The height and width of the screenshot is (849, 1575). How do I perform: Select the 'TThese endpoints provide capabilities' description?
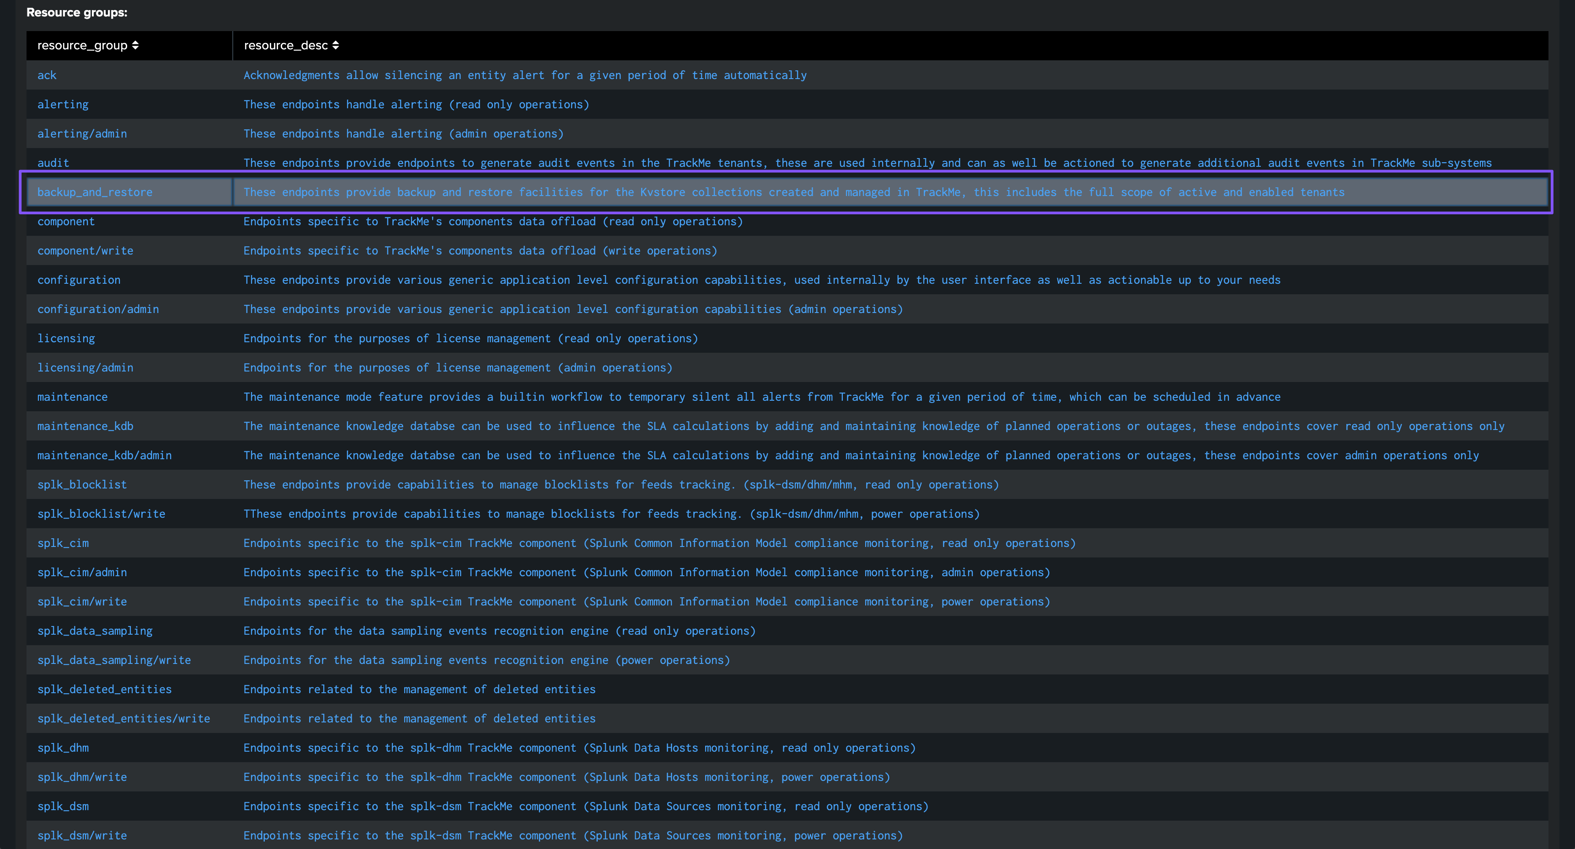pyautogui.click(x=612, y=514)
